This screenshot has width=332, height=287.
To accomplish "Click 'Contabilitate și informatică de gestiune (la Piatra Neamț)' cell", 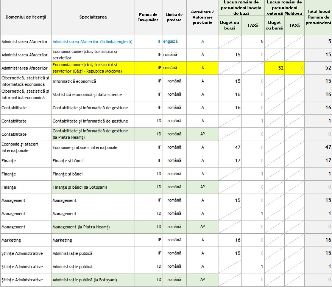I will pyautogui.click(x=93, y=134).
